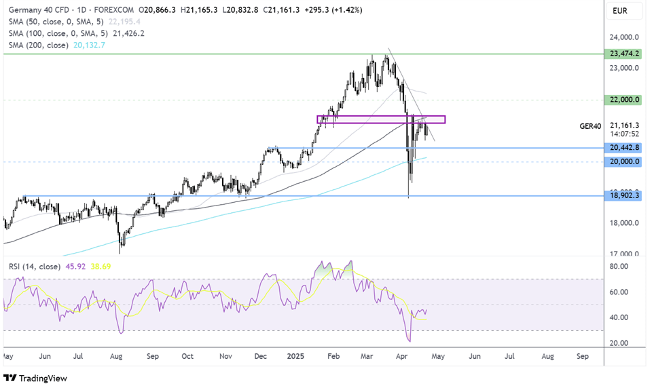Viewport: 654px width, 390px height.
Task: Click the 20,000.0 price level label
Action: click(623, 161)
